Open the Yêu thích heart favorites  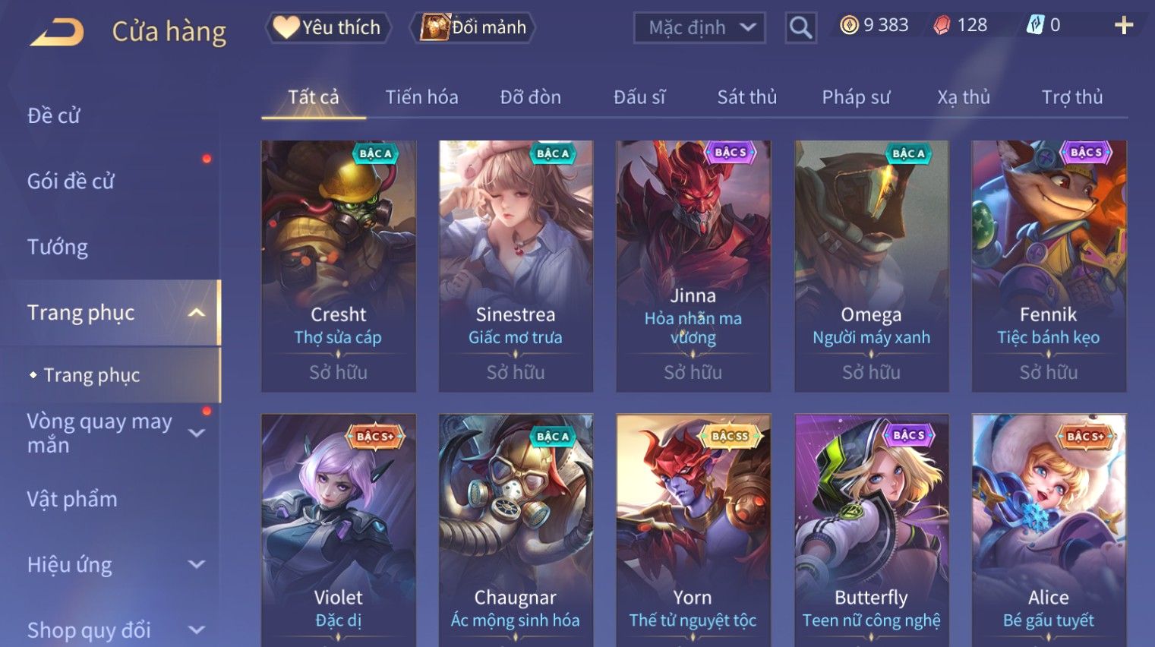point(328,27)
